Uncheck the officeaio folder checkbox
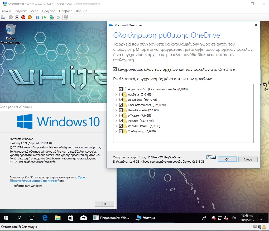Viewport: 269px width, 231px height. point(121,115)
